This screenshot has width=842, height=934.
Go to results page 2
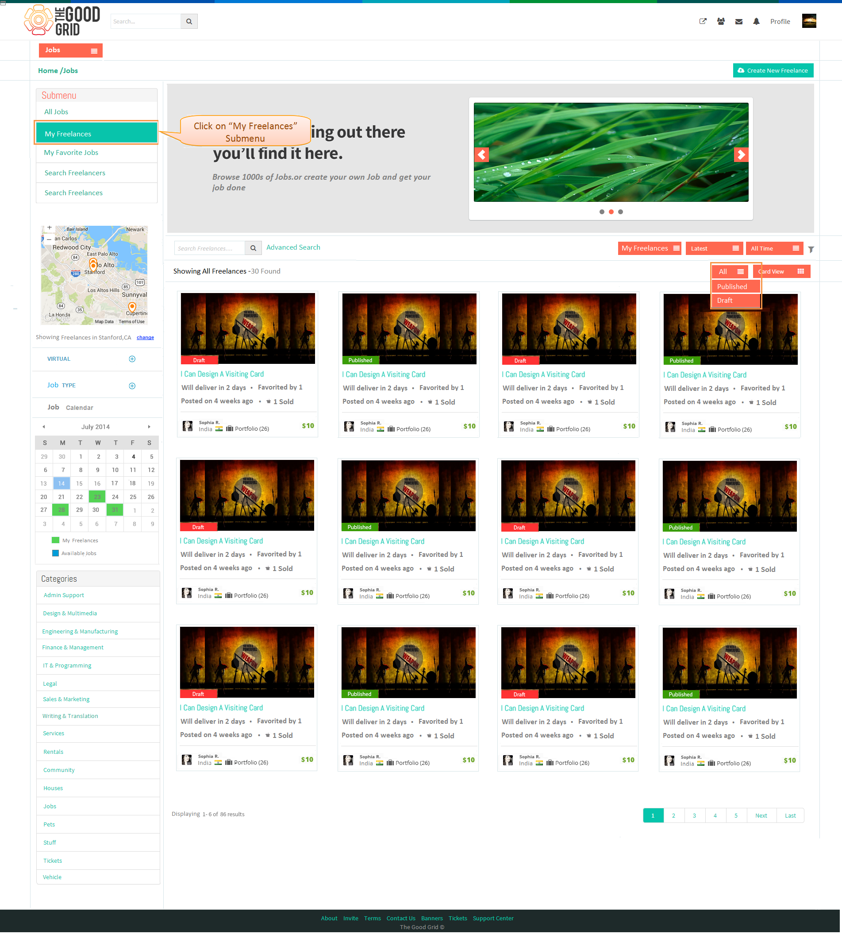coord(673,816)
